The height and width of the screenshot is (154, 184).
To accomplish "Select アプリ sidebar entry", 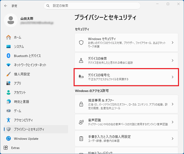I will pyautogui.click(x=17, y=83).
